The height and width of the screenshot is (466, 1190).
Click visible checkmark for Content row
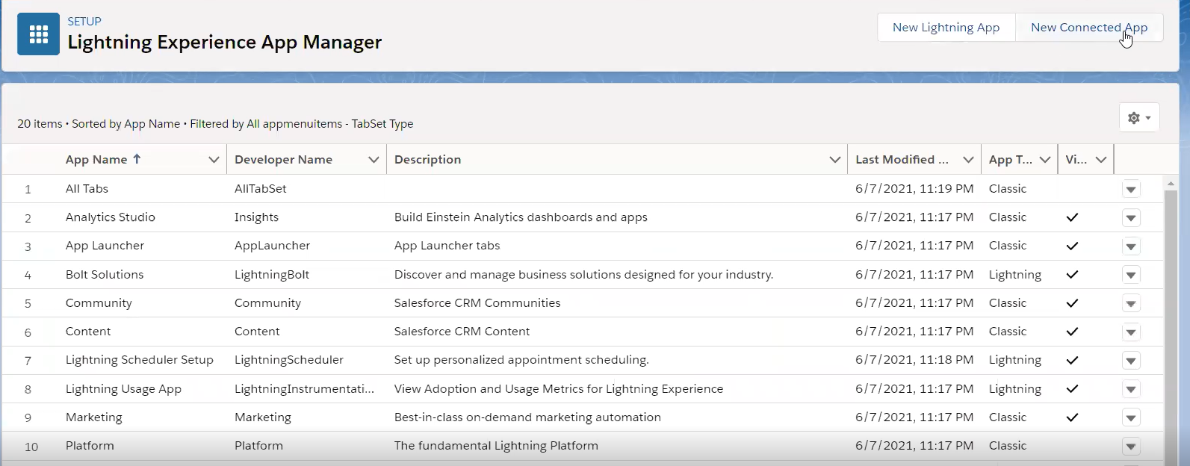point(1072,332)
